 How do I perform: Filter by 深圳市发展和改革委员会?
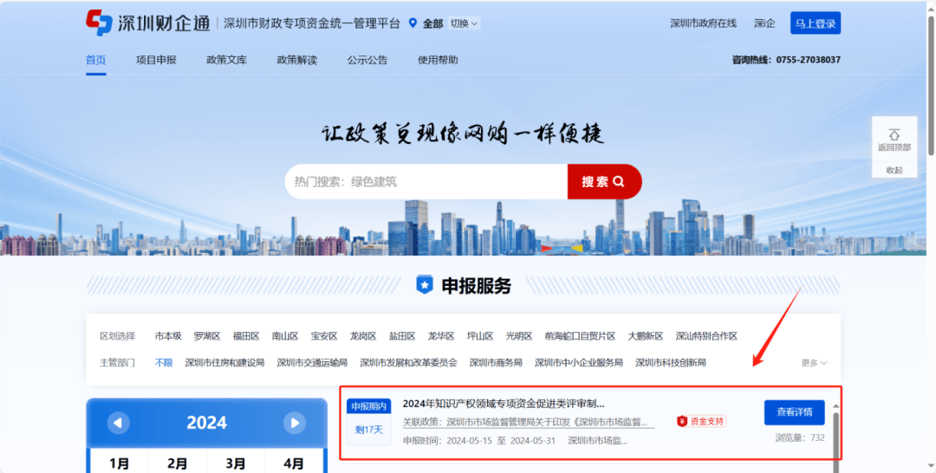click(408, 363)
